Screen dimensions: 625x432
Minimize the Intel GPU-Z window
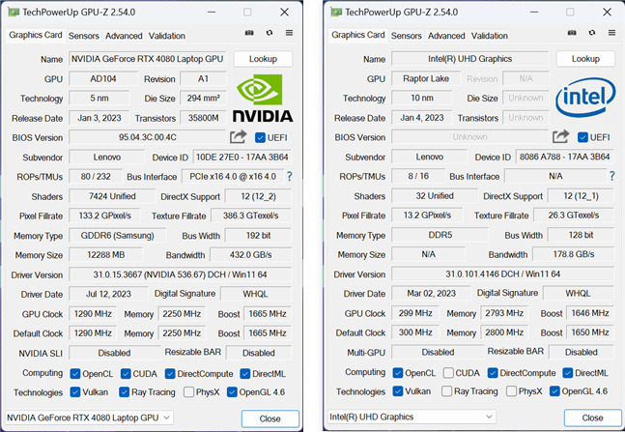[534, 13]
